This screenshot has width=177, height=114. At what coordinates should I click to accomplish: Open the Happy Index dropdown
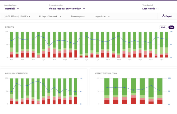pos(102,17)
